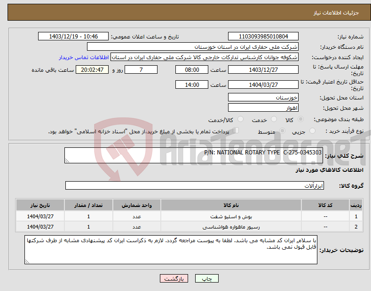
Task: Click the need date in row 2
Action: click(x=40, y=227)
